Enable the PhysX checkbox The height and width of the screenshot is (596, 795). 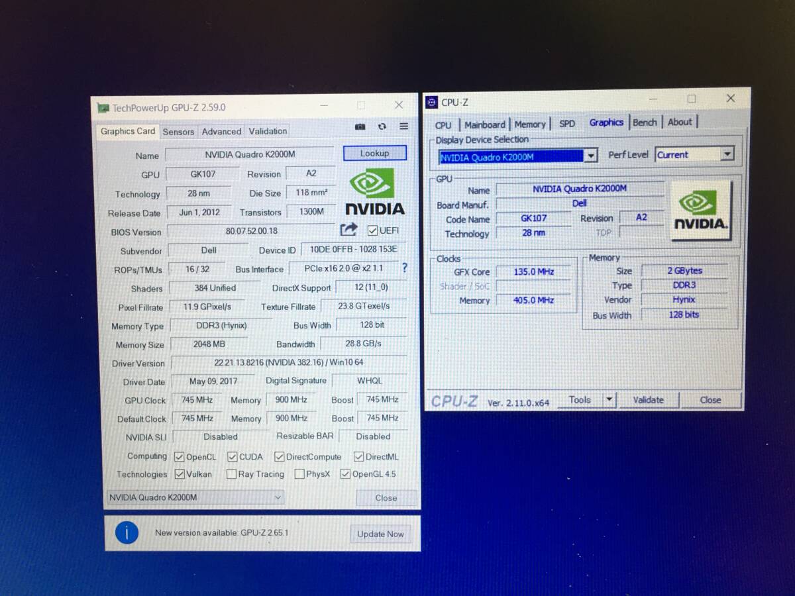click(299, 474)
